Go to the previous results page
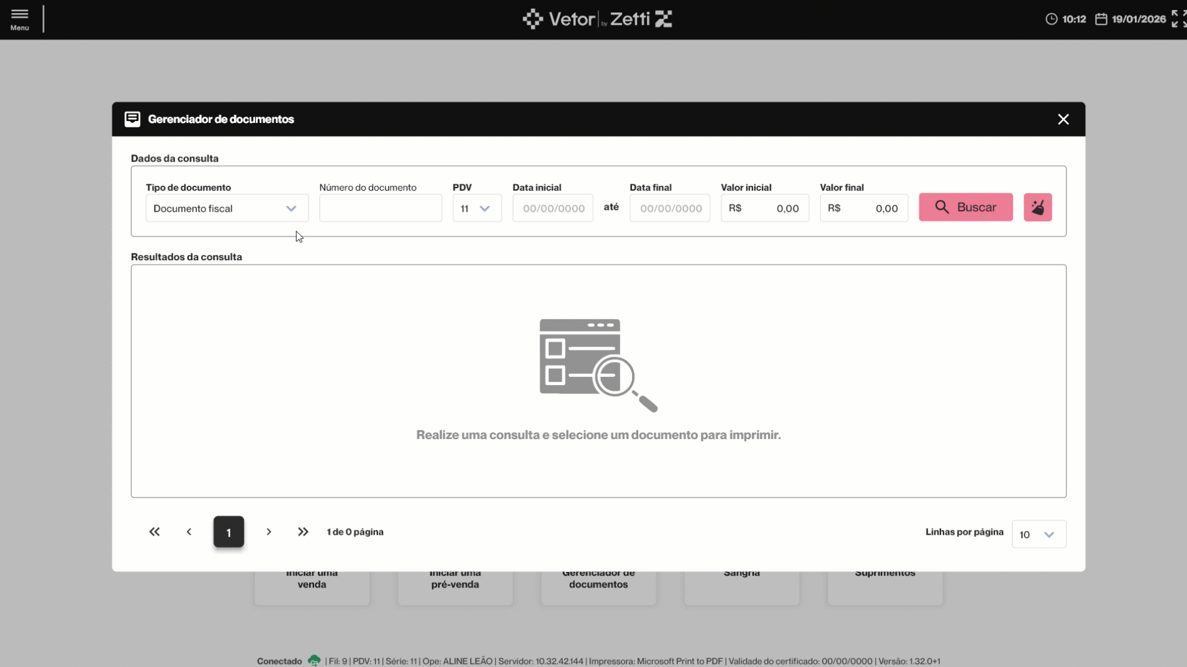The height and width of the screenshot is (667, 1187). [189, 532]
